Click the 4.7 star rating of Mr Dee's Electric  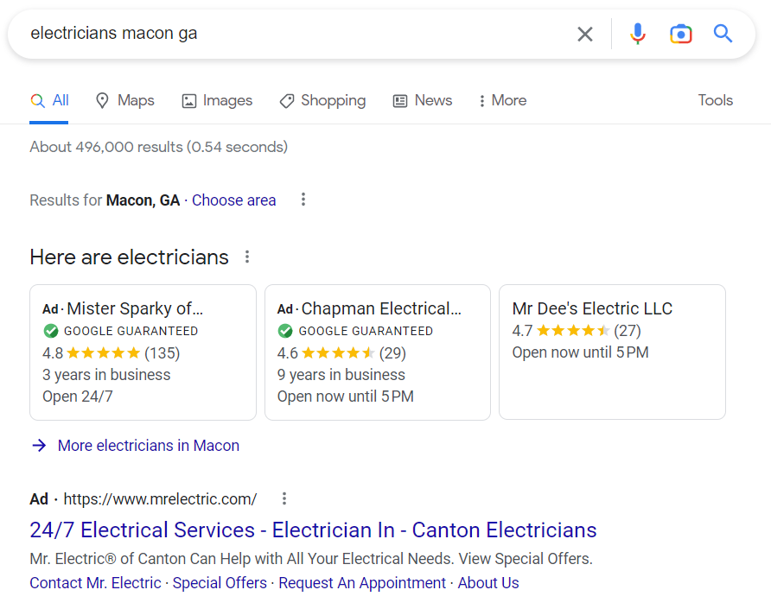(x=577, y=331)
